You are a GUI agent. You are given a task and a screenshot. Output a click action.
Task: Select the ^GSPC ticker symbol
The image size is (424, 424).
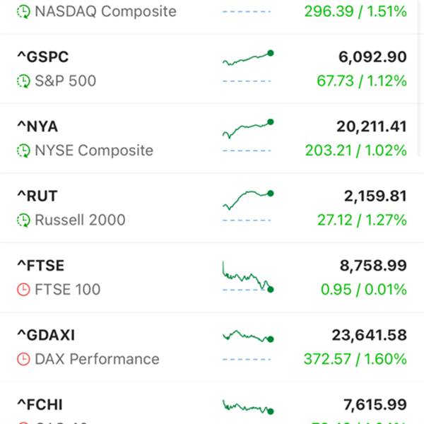click(43, 57)
